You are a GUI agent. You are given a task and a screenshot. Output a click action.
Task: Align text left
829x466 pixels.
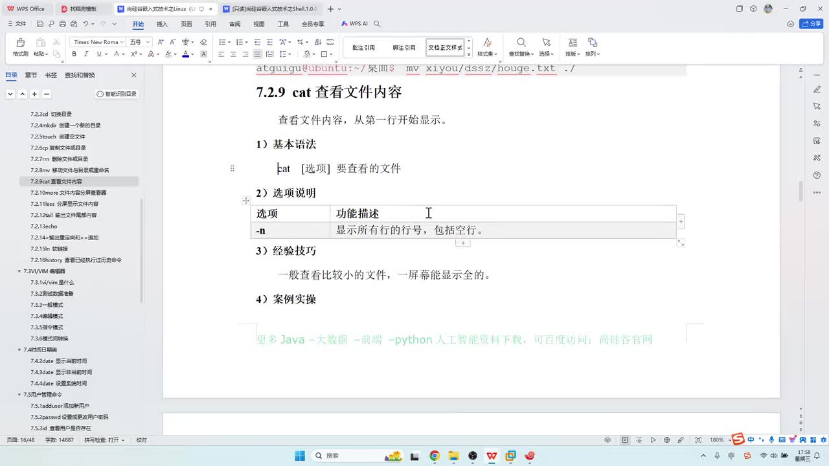221,54
